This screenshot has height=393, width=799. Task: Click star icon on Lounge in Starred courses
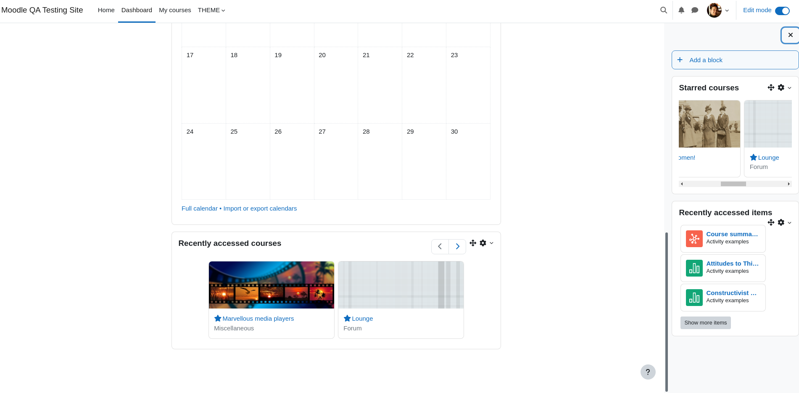[754, 157]
